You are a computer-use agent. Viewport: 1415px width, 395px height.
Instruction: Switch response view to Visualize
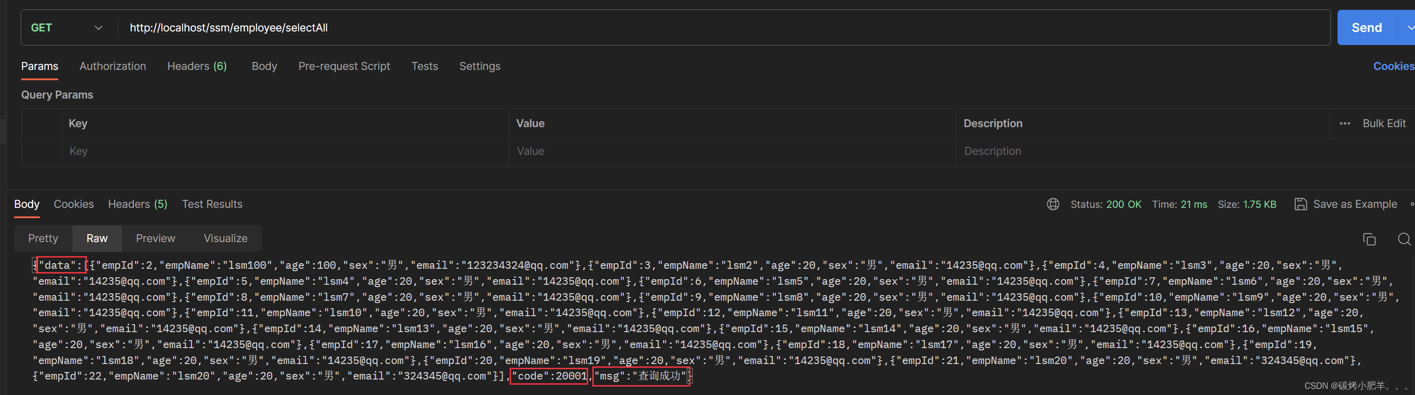point(225,238)
